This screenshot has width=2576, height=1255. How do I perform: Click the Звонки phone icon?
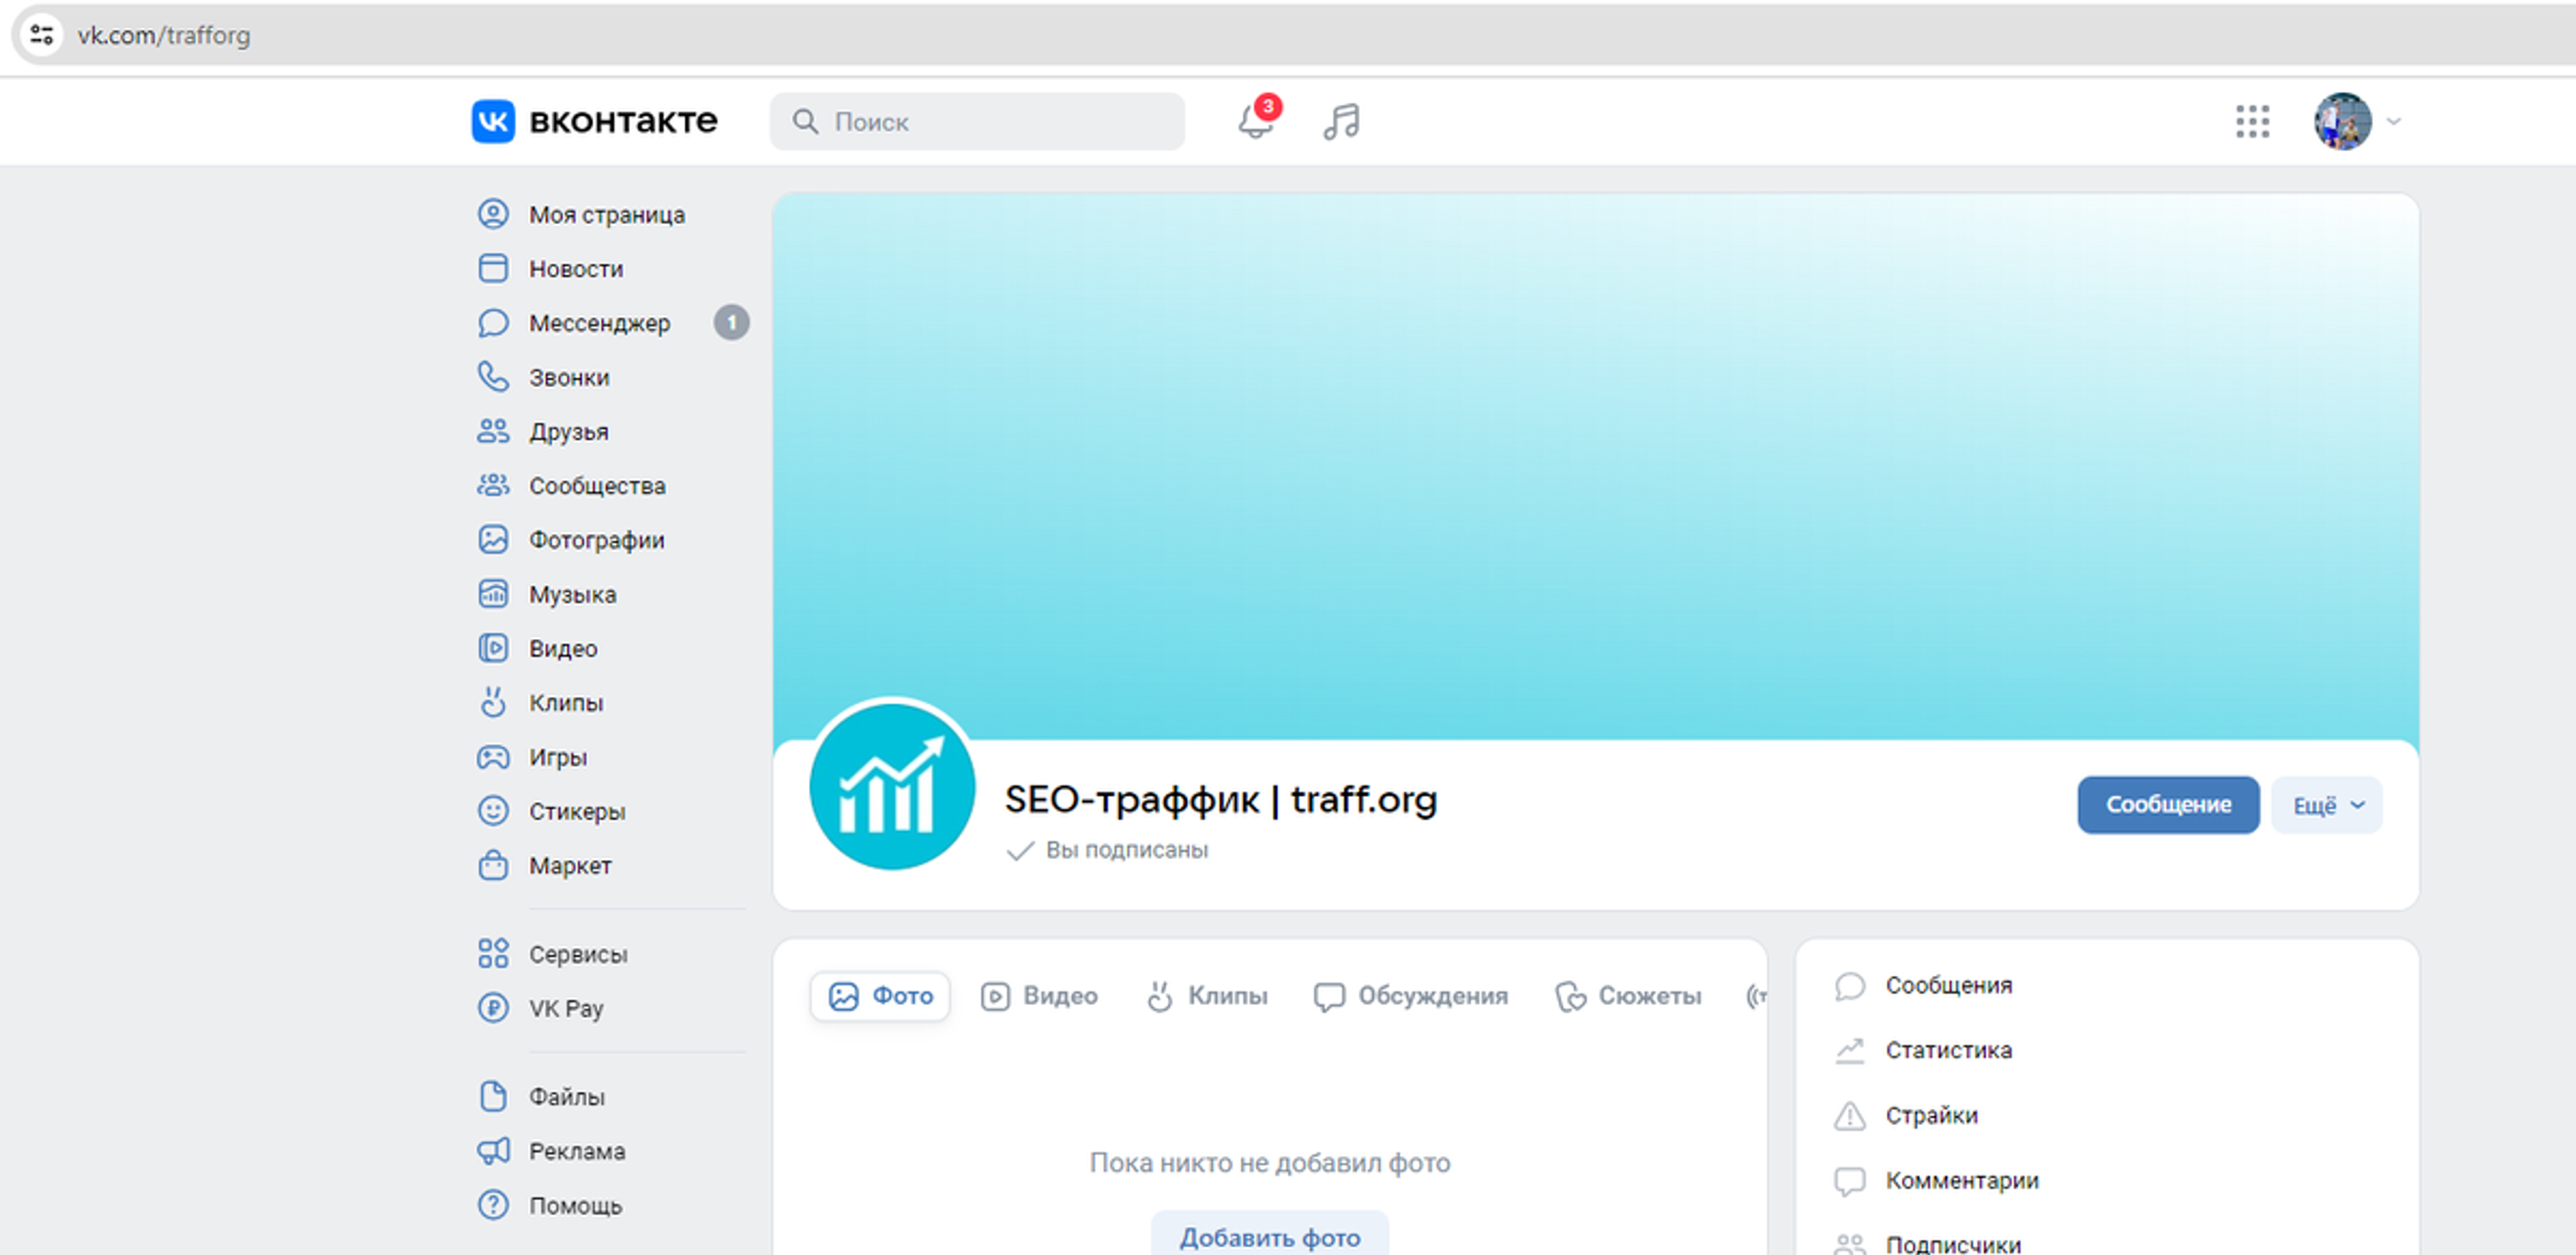493,377
